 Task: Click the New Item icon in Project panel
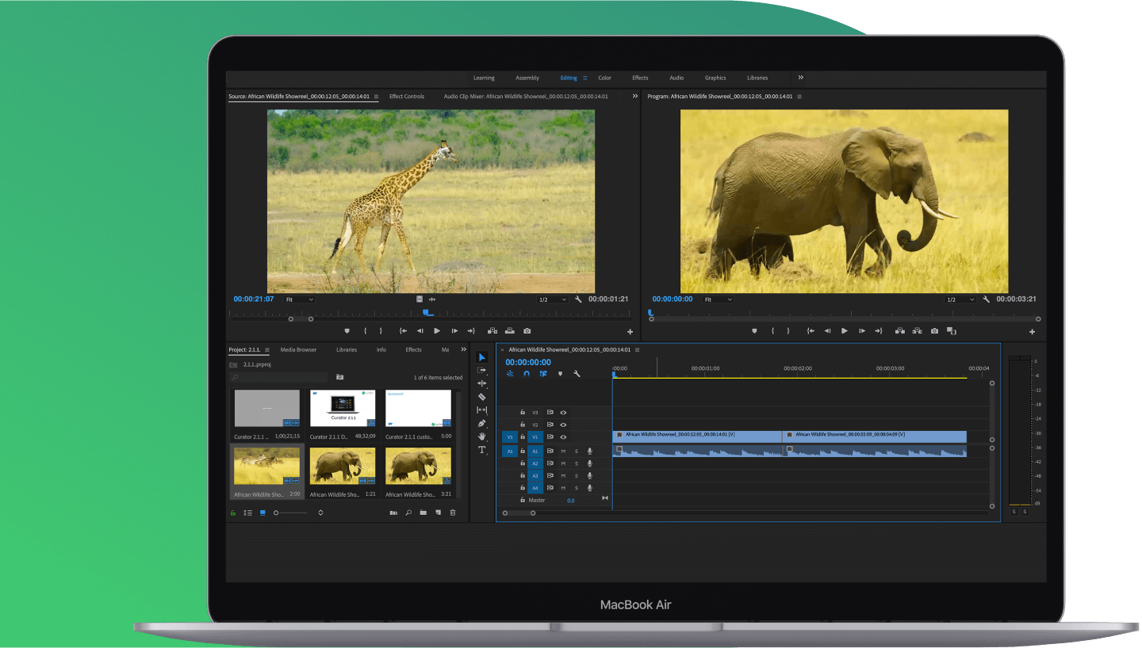(438, 513)
